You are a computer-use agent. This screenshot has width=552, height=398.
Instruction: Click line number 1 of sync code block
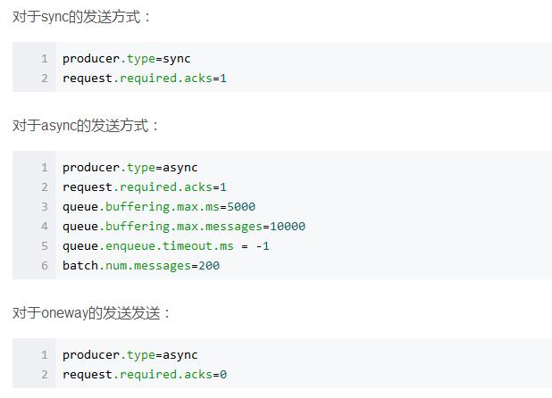click(45, 59)
